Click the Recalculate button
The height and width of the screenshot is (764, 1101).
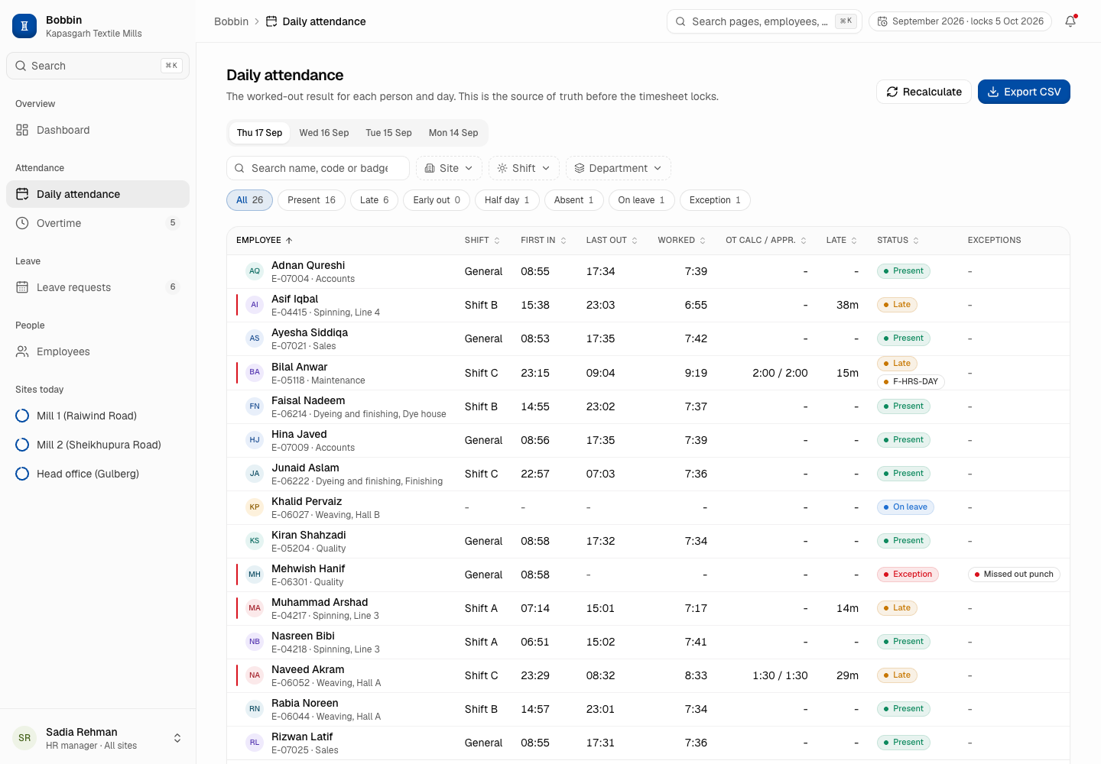coord(924,92)
